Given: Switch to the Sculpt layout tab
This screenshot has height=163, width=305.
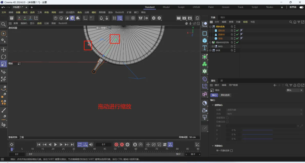Looking at the screenshot, I should (181, 7).
